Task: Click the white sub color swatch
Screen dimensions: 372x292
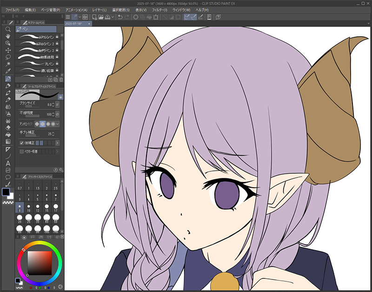Action: pos(11,196)
